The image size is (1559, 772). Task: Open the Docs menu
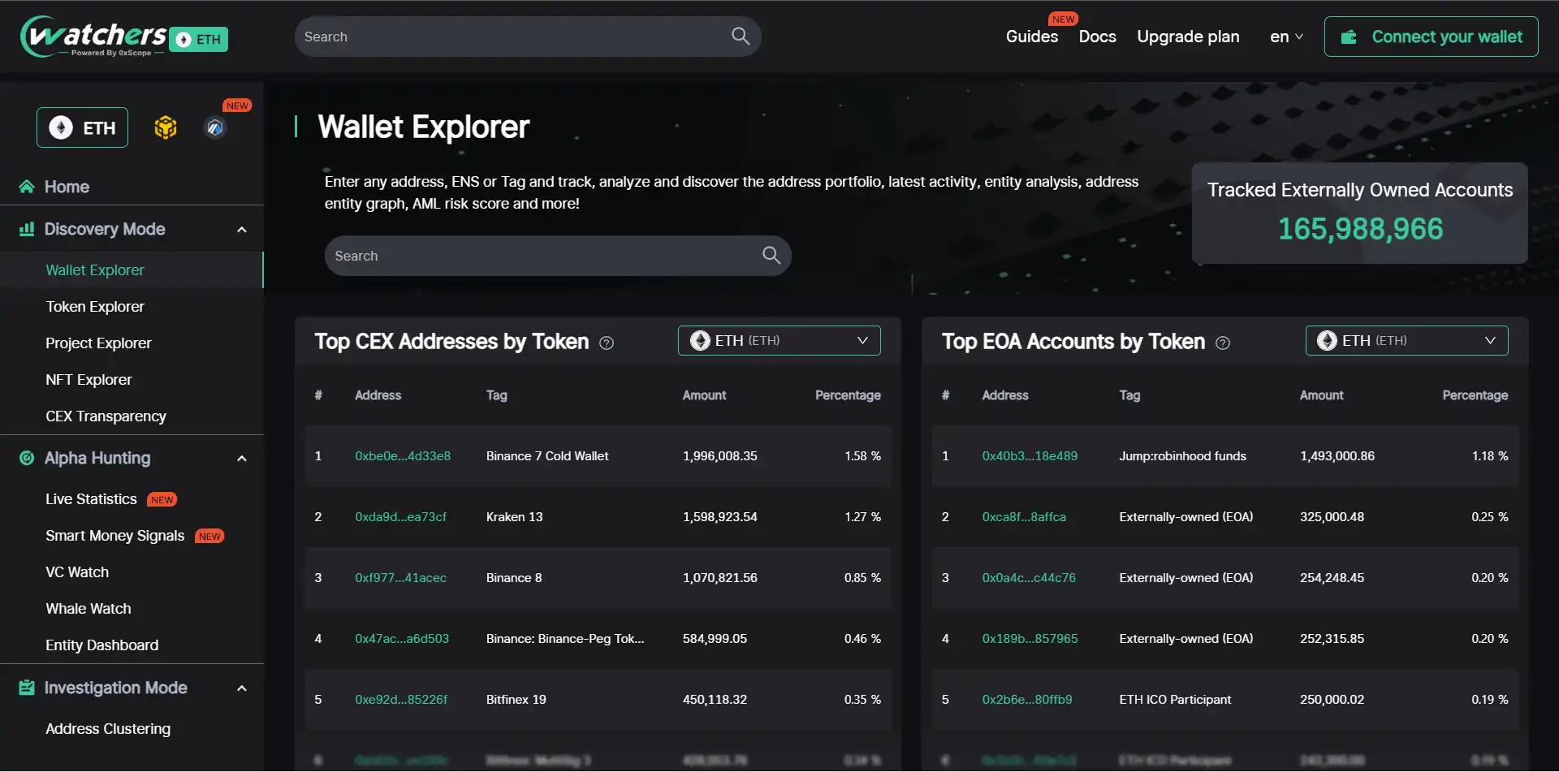tap(1097, 37)
